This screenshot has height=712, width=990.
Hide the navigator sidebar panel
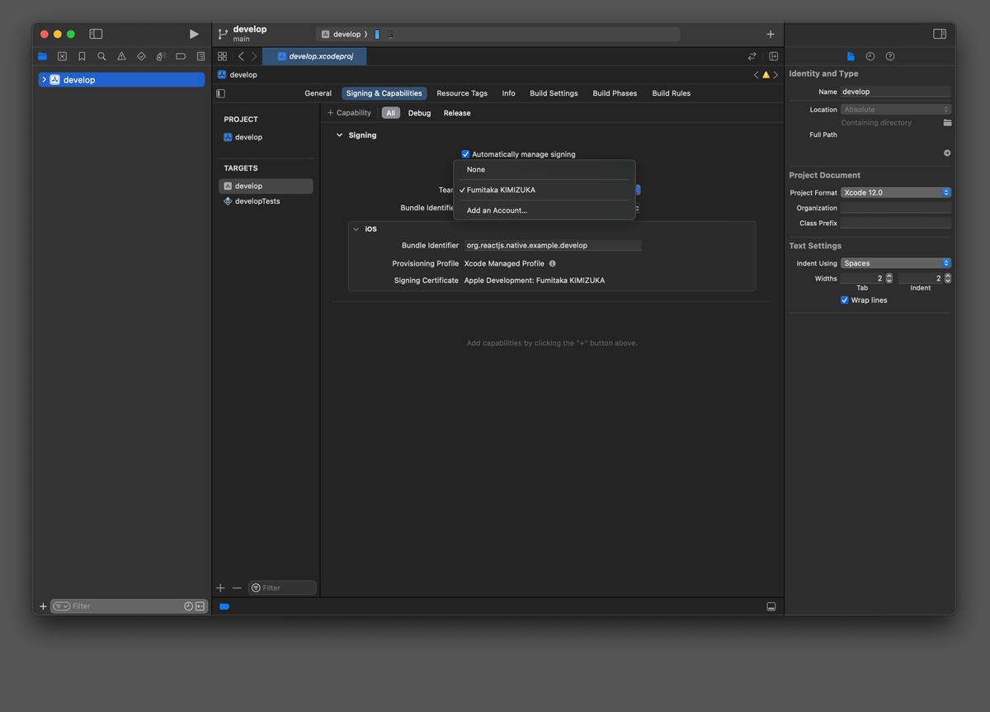point(96,34)
